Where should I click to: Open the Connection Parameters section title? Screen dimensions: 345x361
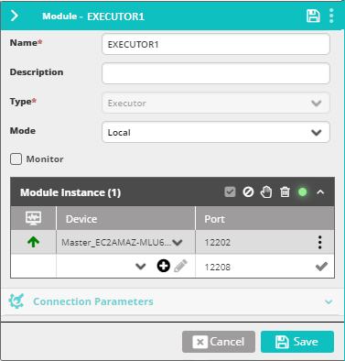click(93, 301)
